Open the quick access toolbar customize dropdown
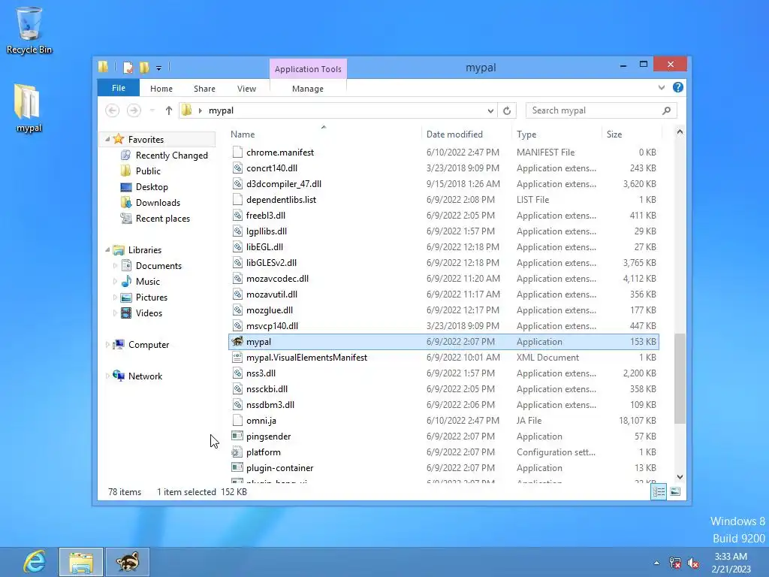The width and height of the screenshot is (769, 577). [159, 68]
